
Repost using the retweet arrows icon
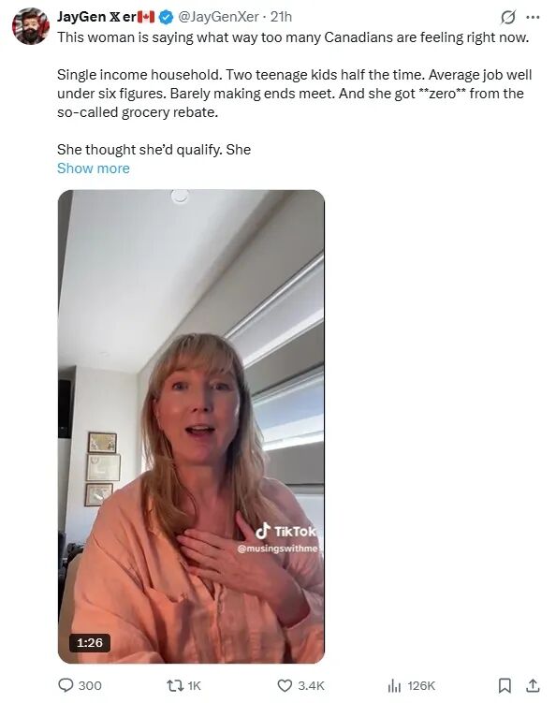[173, 685]
